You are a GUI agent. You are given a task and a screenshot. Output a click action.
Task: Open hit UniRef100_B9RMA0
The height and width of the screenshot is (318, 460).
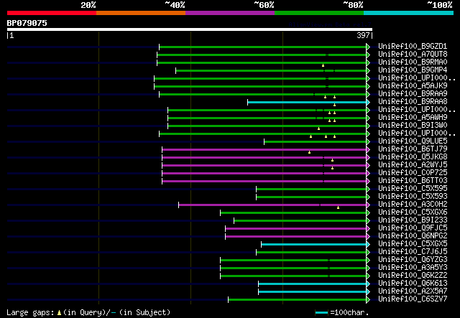(x=413, y=62)
